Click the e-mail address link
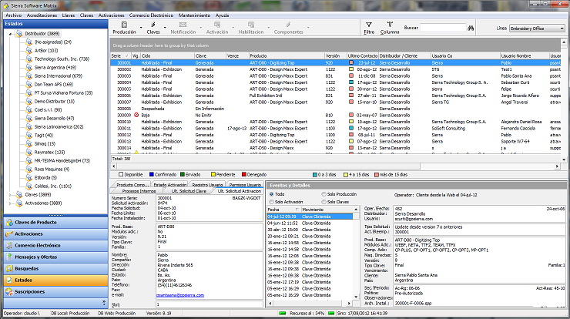 click(180, 295)
